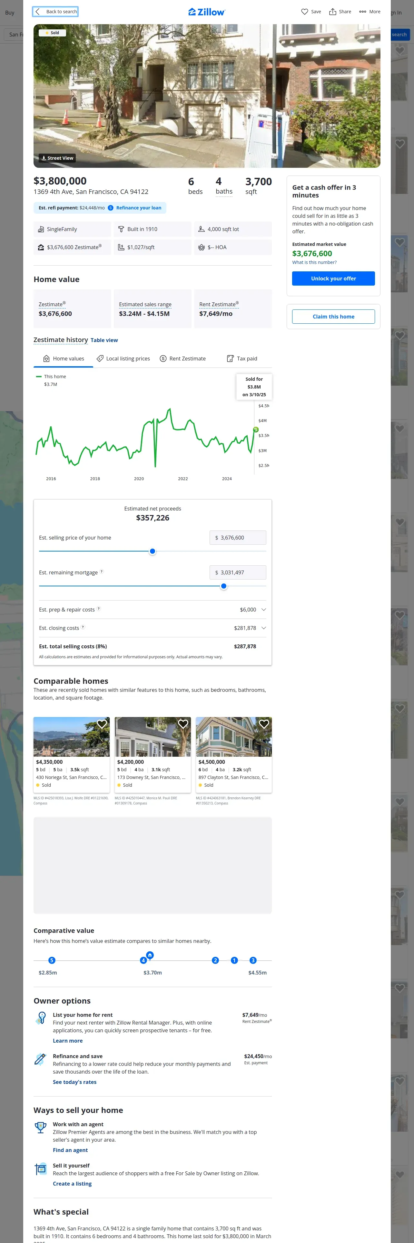Click the Rent Zestimate label in Home value

click(x=219, y=304)
